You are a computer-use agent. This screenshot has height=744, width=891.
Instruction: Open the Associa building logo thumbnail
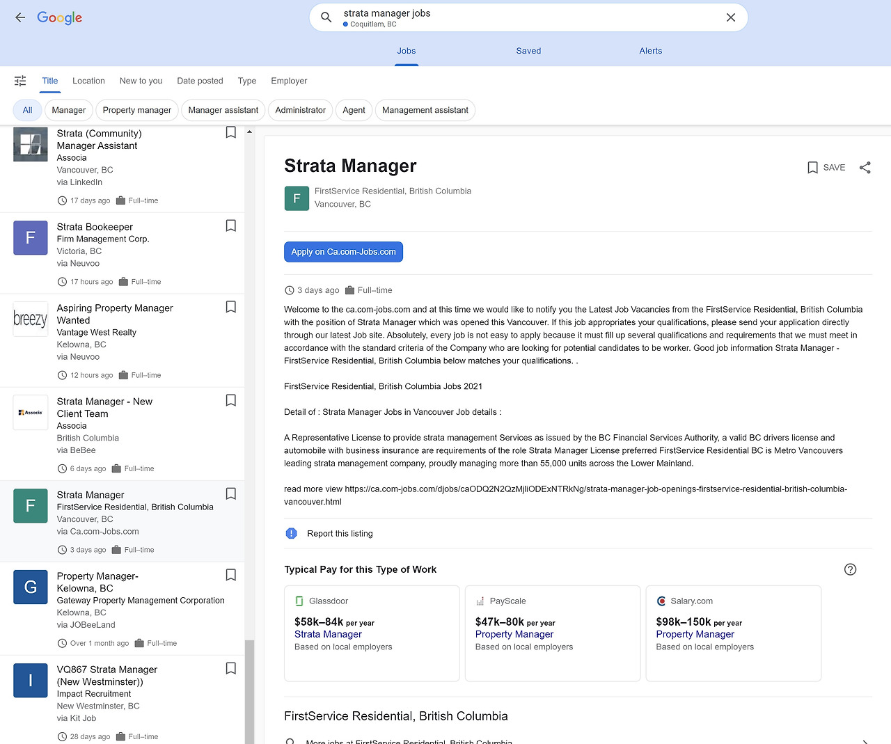pyautogui.click(x=31, y=144)
